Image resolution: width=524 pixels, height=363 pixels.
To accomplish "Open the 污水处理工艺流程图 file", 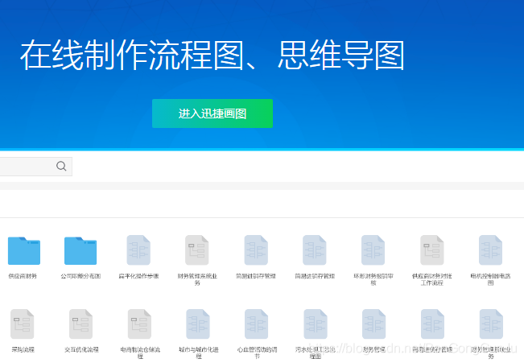I will click(316, 324).
